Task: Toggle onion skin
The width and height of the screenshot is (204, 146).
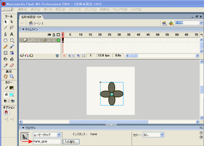Action: pos(69,56)
